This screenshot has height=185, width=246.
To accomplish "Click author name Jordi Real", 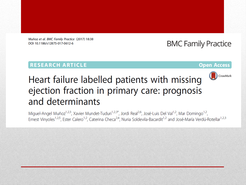I will (129, 113).
